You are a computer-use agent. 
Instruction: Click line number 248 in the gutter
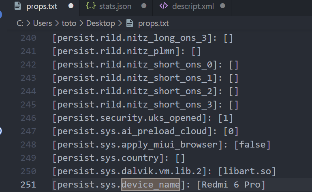(28, 145)
